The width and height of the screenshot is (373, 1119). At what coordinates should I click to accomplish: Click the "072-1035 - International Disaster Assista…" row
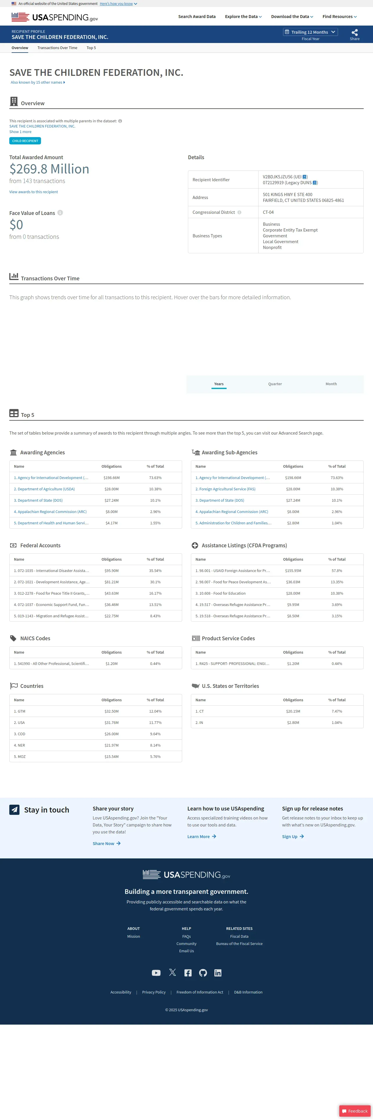(96, 571)
